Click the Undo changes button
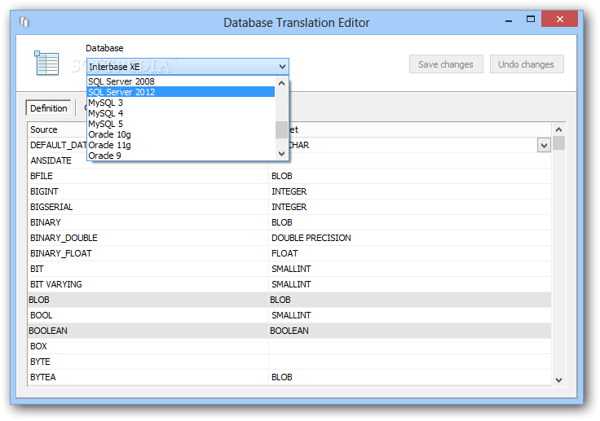 pyautogui.click(x=526, y=64)
